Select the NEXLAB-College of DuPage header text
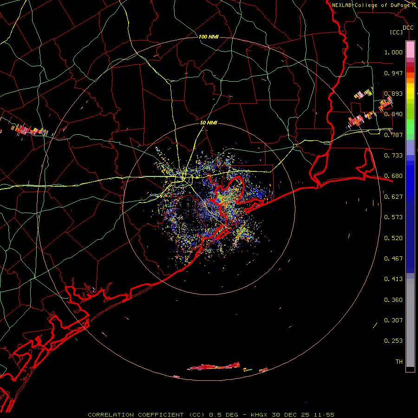 click(371, 5)
